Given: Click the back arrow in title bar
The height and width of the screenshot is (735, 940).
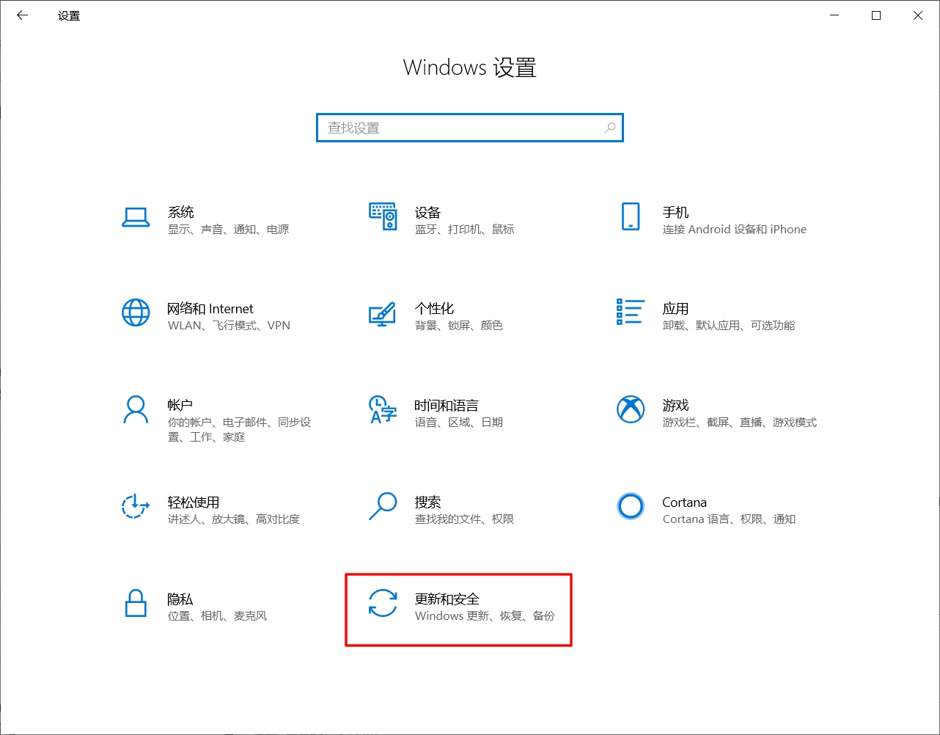Looking at the screenshot, I should [22, 15].
